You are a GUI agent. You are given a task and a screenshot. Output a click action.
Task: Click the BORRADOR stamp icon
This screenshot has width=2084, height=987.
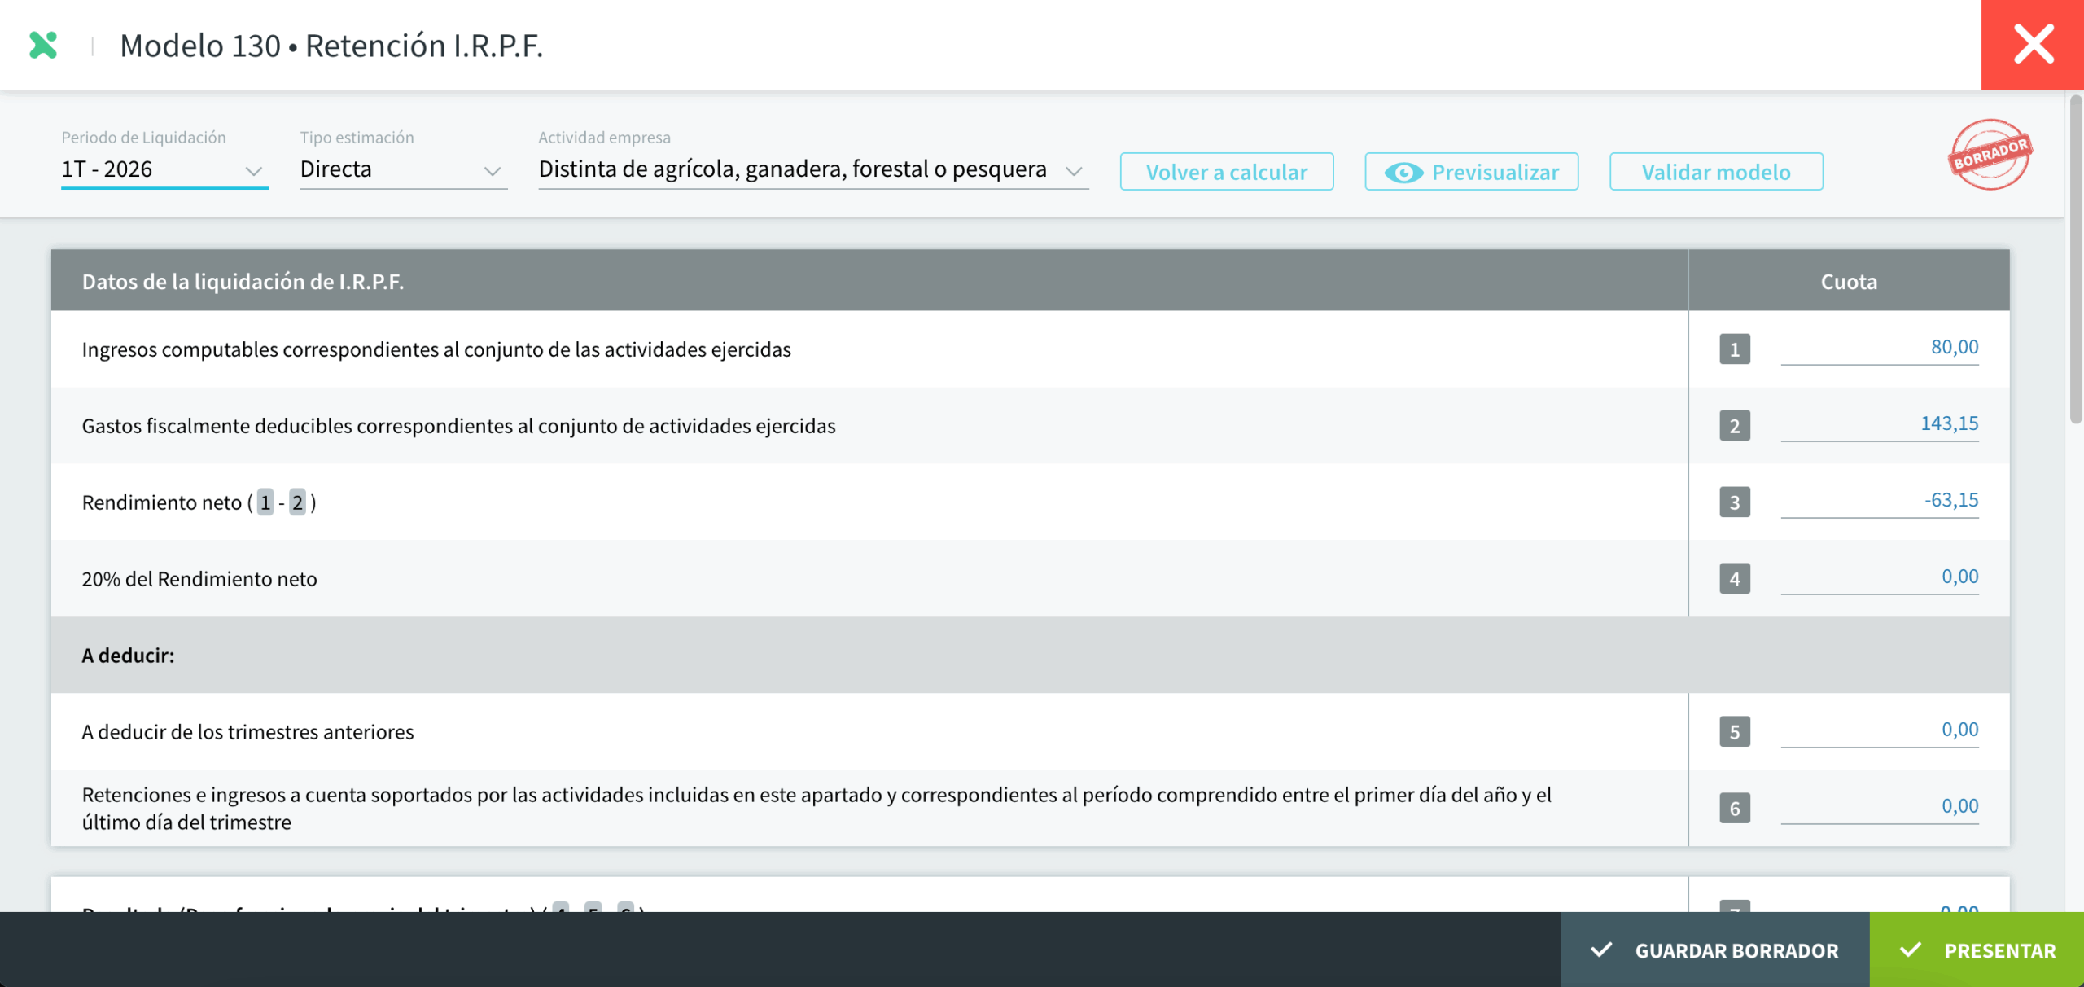pos(1989,155)
